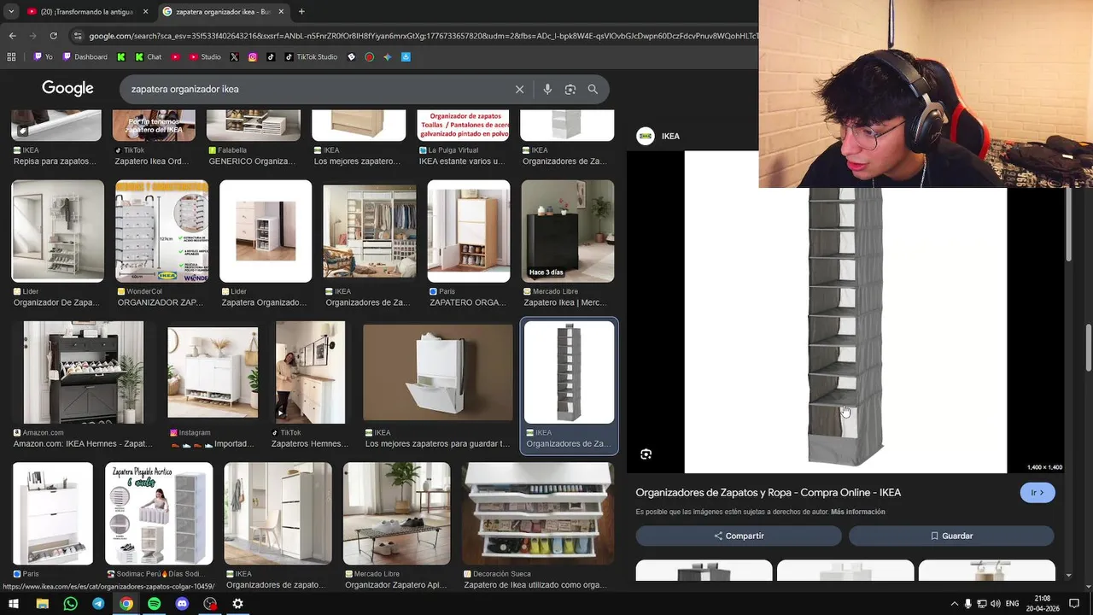The height and width of the screenshot is (615, 1093).
Task: Run the search using the magnifying glass icon
Action: [593, 89]
